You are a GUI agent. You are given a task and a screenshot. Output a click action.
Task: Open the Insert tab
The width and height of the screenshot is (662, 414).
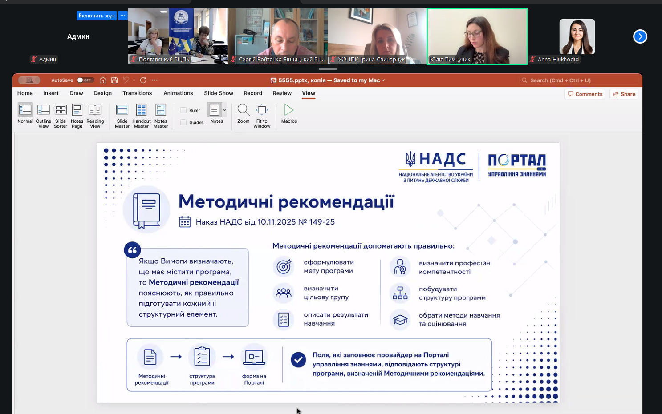51,93
